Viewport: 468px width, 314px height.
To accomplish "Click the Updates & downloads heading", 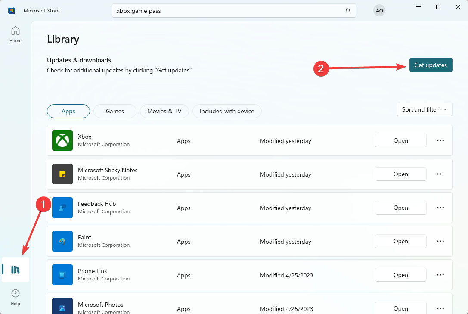I will [79, 60].
